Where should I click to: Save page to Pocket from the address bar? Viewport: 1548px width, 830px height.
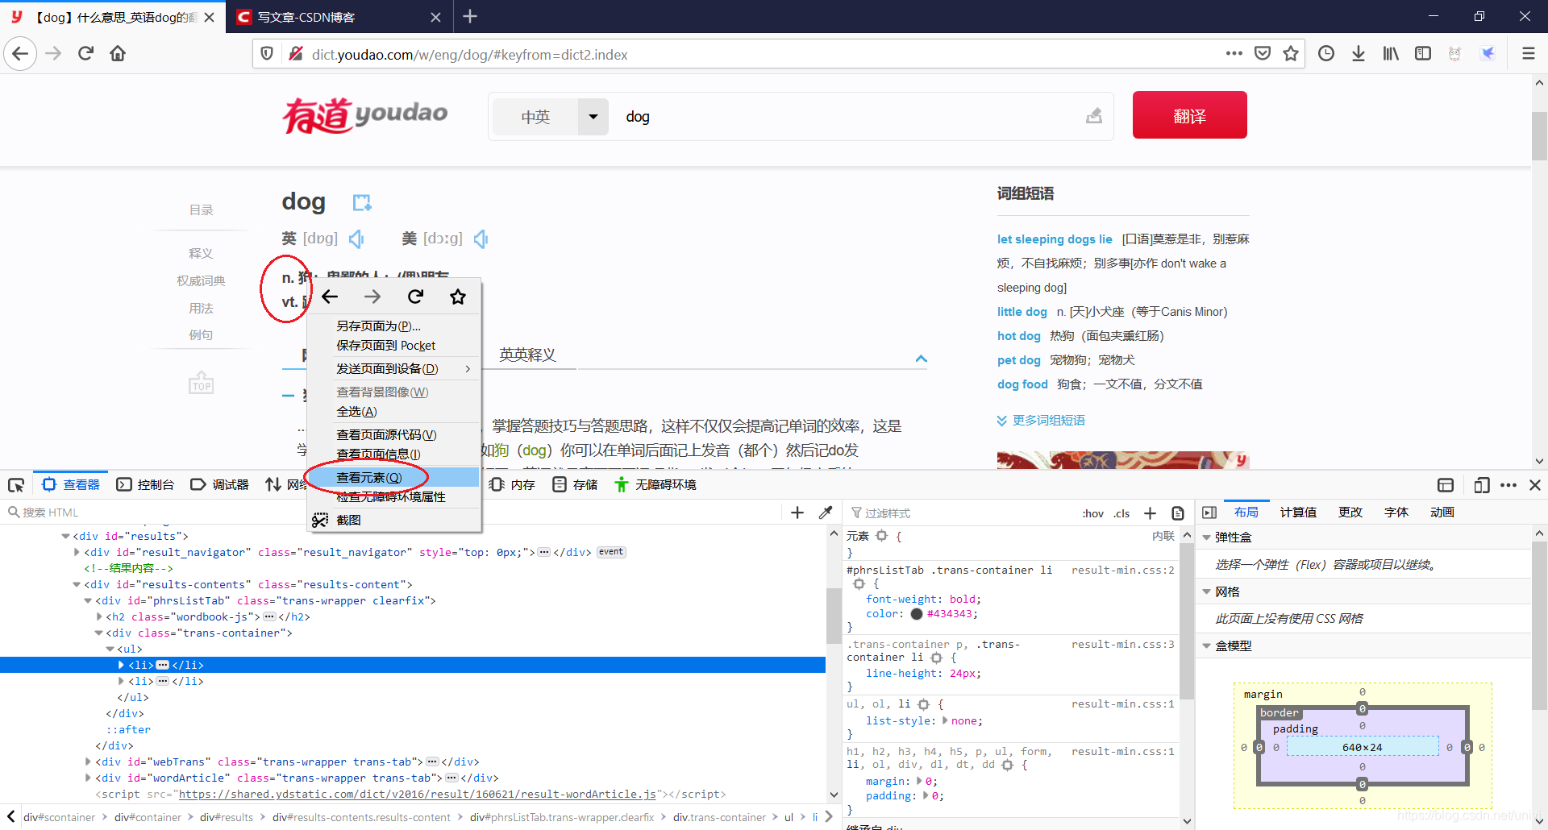1263,54
